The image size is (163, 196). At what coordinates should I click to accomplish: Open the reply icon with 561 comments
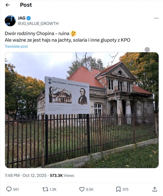(x=9, y=189)
